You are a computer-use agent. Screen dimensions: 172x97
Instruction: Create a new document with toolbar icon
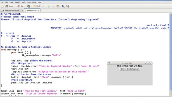(x=2, y=6)
